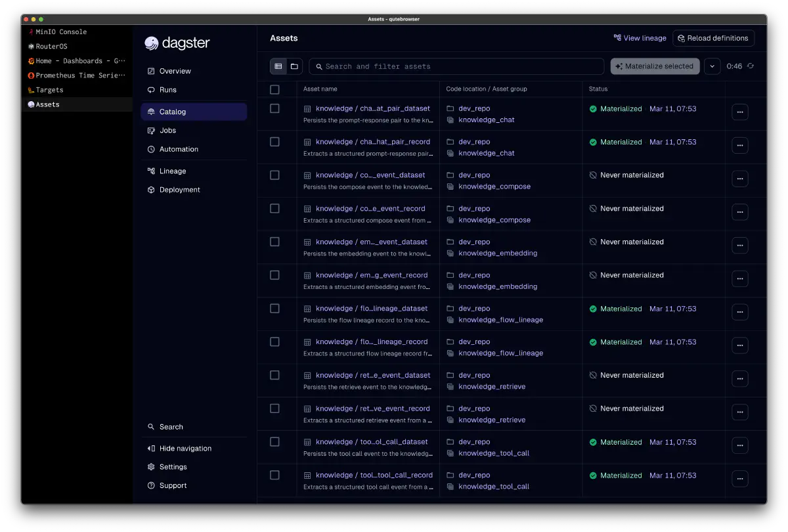Click search magnifier in filter box
788x532 pixels.
coord(319,66)
